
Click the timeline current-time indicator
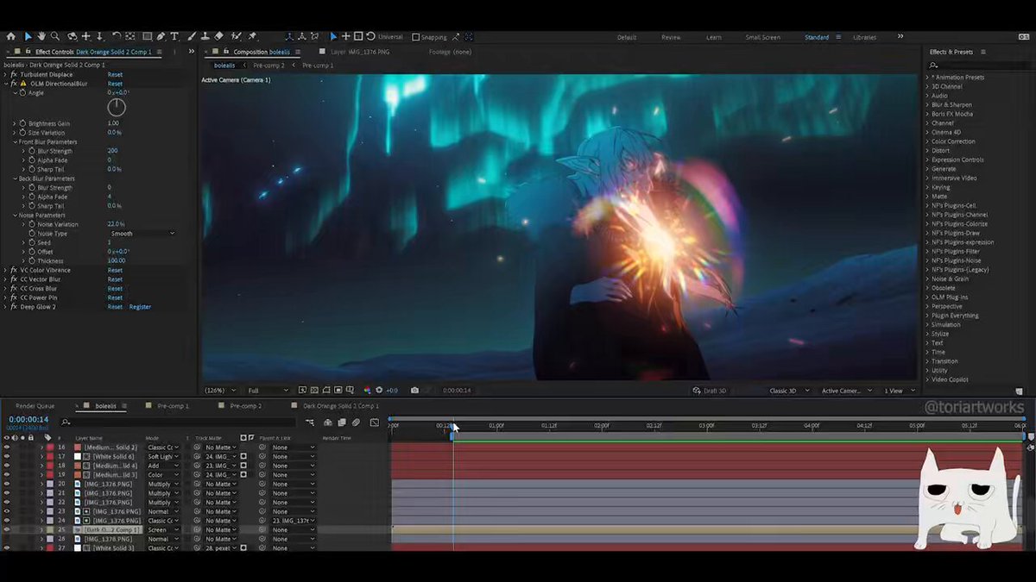(x=452, y=425)
